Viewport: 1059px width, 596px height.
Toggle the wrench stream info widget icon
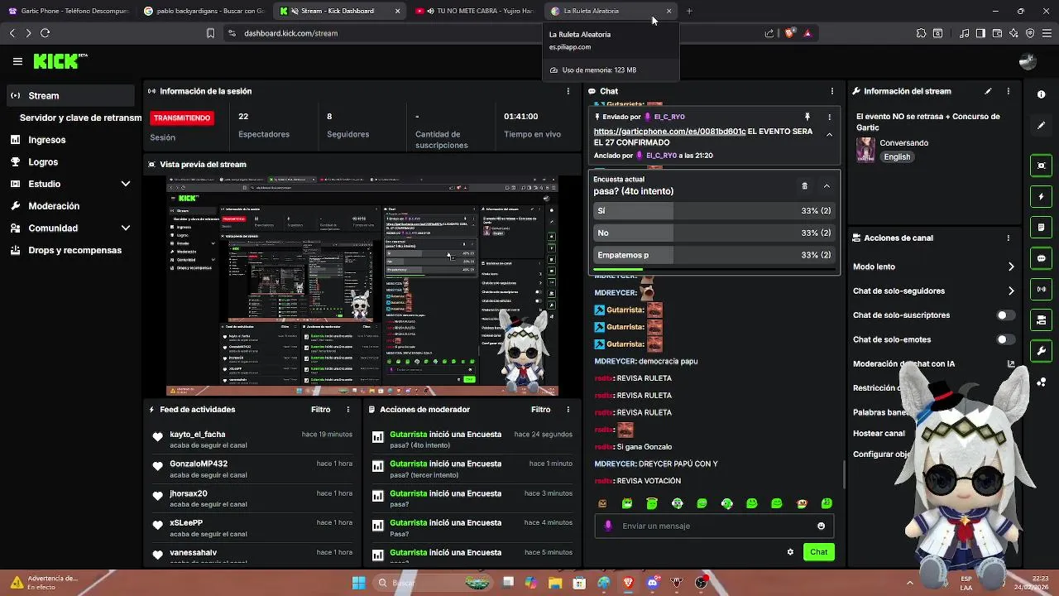pyautogui.click(x=1041, y=350)
